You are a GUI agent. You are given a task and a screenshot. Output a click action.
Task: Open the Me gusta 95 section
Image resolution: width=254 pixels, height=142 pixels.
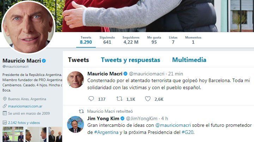[x=154, y=40]
